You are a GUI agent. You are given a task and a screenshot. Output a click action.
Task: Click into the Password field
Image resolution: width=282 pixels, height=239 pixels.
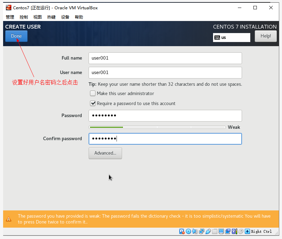pyautogui.click(x=165, y=116)
